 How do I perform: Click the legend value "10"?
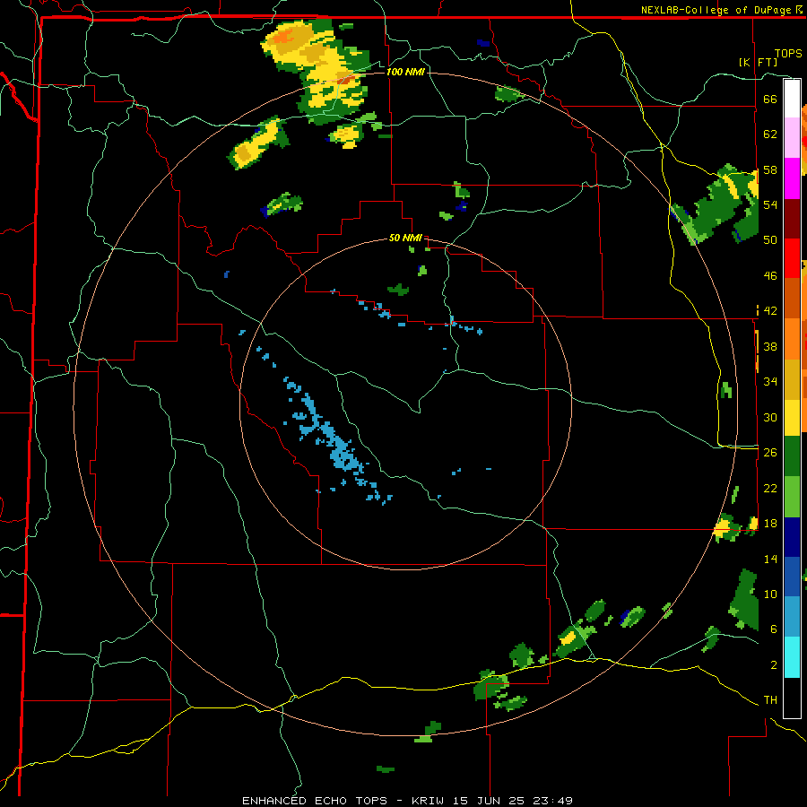pyautogui.click(x=770, y=594)
